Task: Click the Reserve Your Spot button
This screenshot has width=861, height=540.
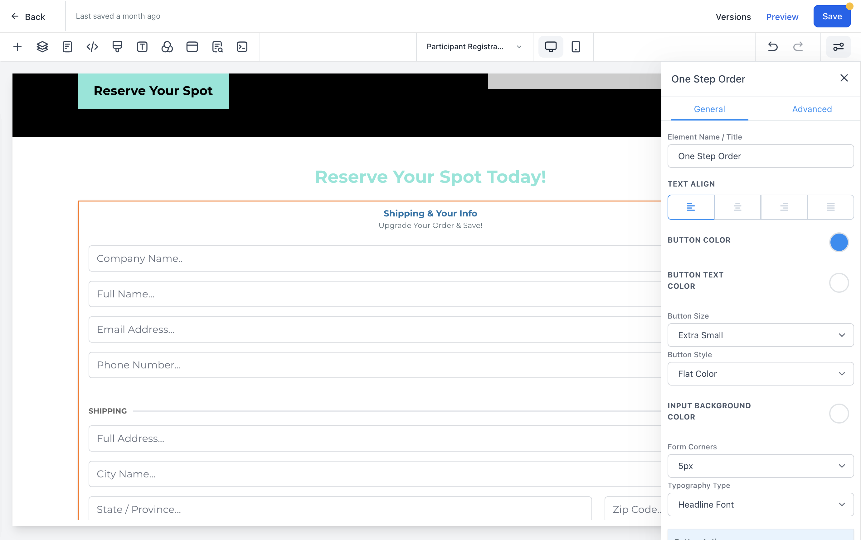Action: 153,91
